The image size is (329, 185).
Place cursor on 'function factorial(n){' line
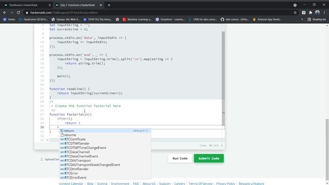tap(70, 115)
